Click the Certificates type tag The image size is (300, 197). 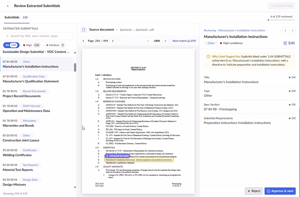(30, 150)
